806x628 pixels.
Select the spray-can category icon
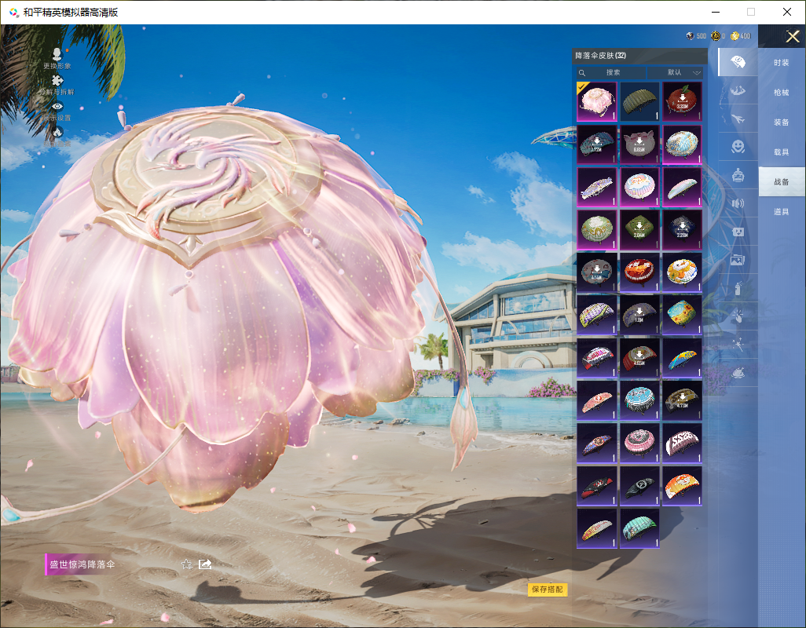coord(738,288)
